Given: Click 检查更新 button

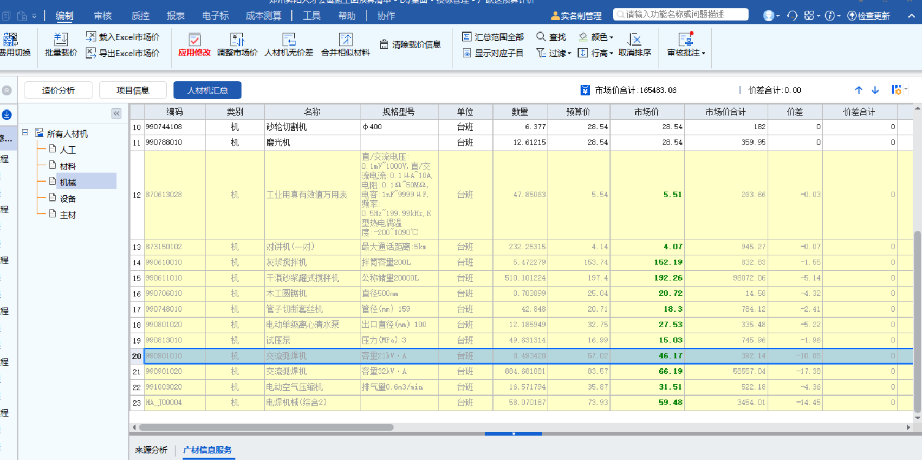Looking at the screenshot, I should tap(869, 16).
